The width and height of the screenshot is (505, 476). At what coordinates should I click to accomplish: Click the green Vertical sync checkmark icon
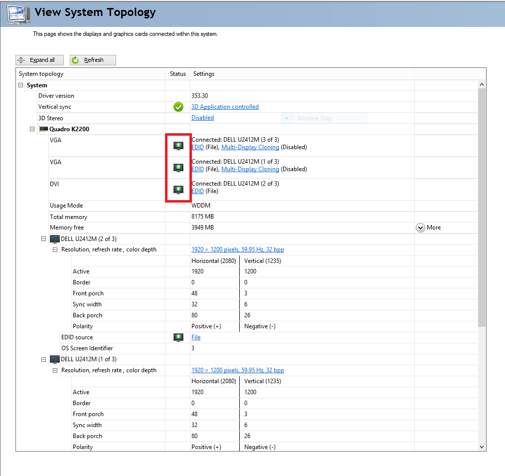tap(178, 107)
